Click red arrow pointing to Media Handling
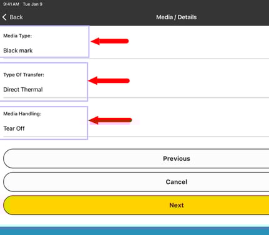The image size is (269, 235). (110, 120)
